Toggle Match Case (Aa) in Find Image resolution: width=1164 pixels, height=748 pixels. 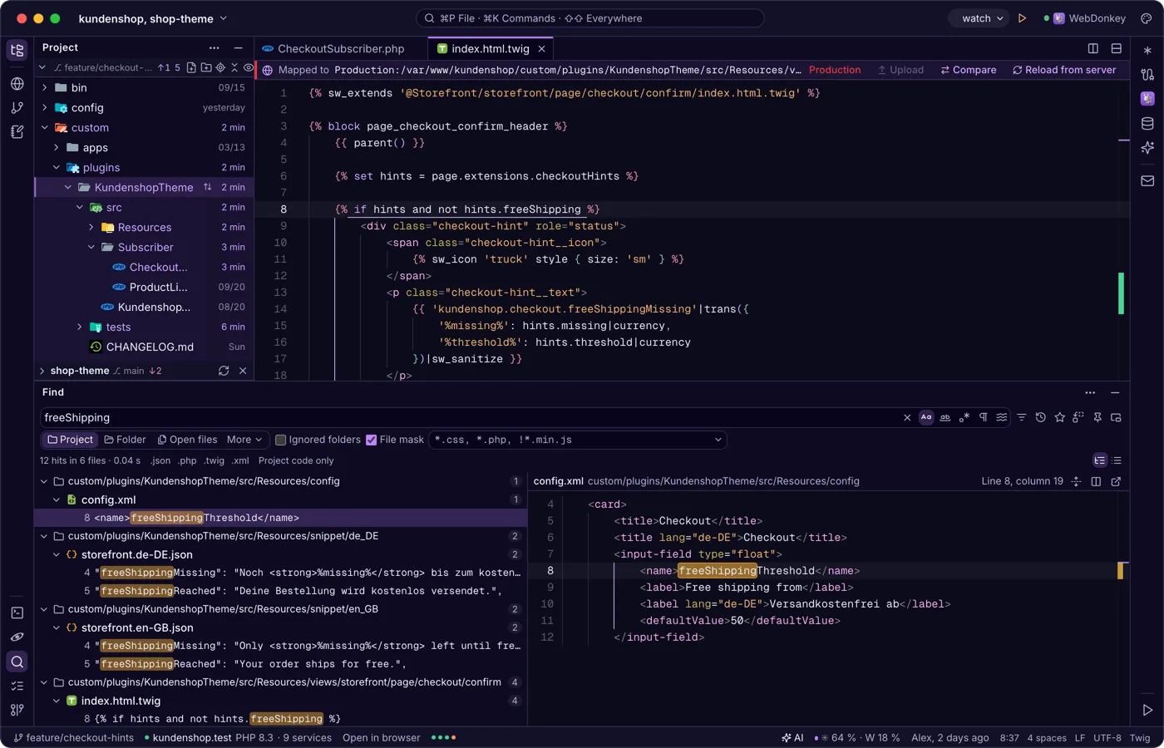coord(926,417)
